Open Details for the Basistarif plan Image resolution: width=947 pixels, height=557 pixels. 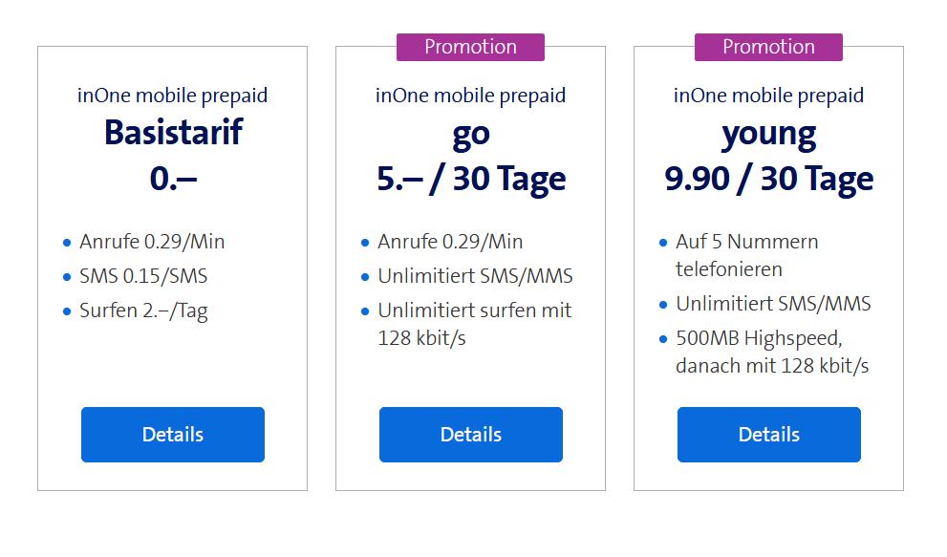point(173,435)
